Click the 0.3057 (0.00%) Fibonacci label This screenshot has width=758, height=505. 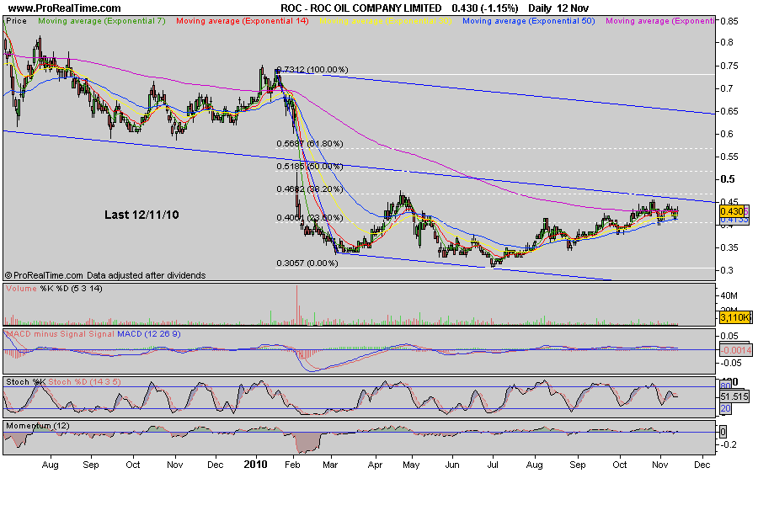coord(307,263)
